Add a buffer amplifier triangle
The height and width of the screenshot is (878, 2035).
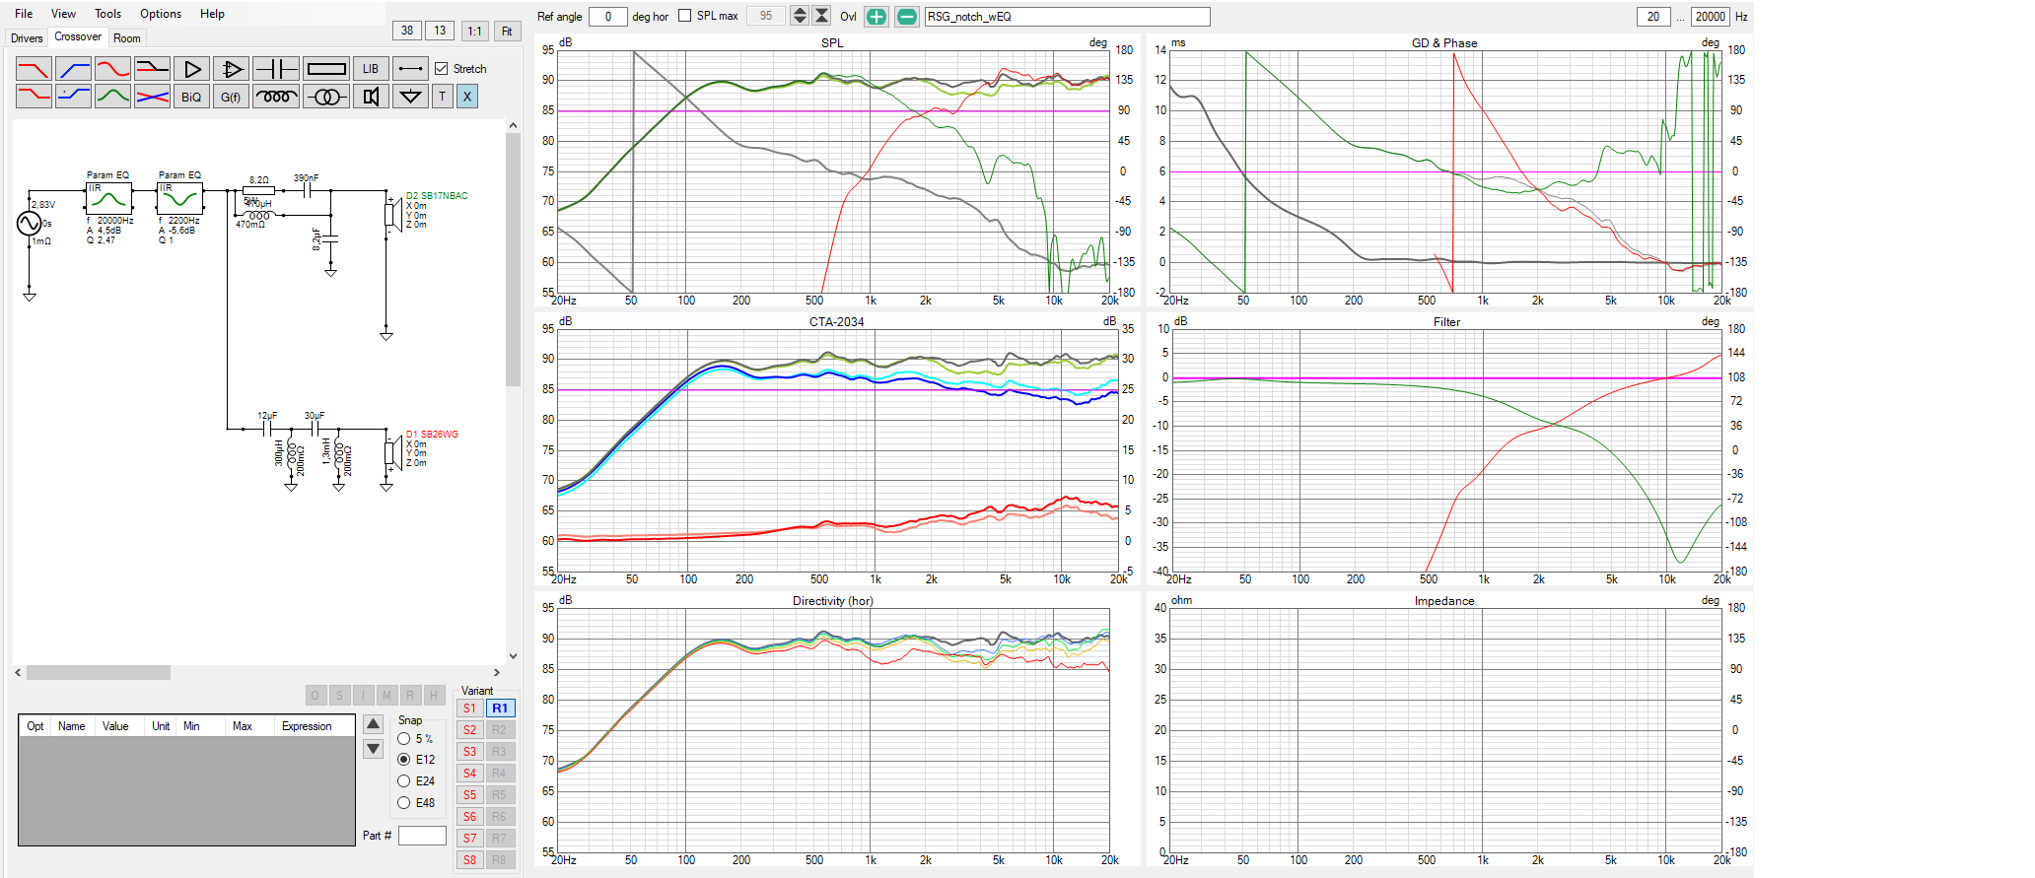pyautogui.click(x=192, y=69)
